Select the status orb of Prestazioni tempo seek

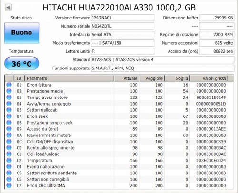coord(9,123)
